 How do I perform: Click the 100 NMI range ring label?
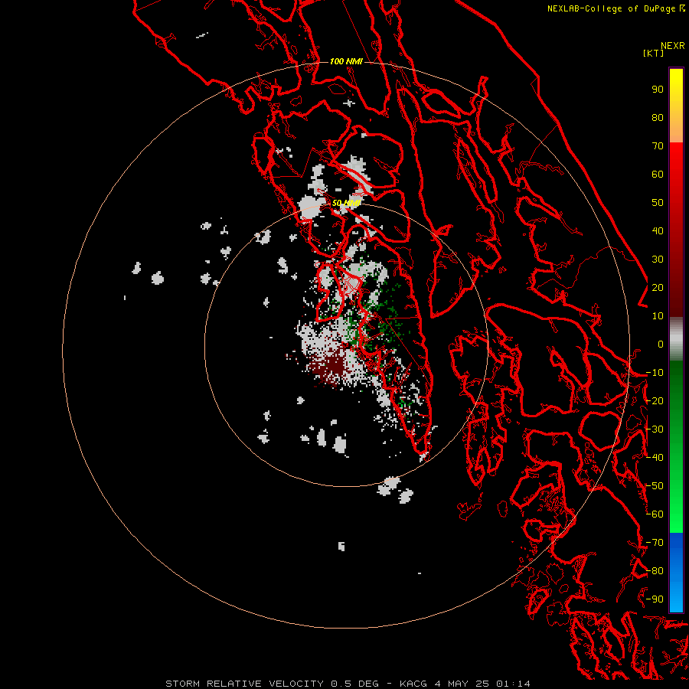[x=346, y=61]
